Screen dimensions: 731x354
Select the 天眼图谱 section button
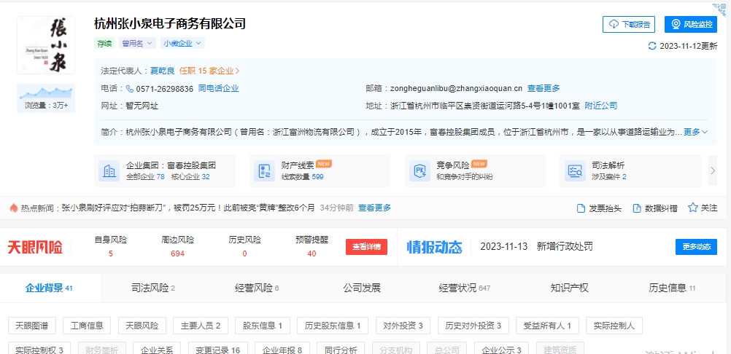pos(31,326)
